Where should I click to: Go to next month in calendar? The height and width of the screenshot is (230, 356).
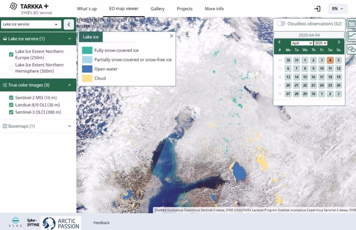click(339, 42)
